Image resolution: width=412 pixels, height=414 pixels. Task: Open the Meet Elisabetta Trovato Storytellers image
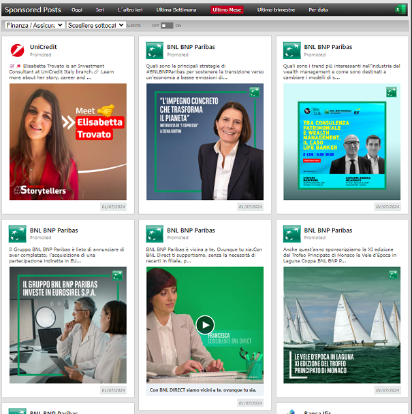tap(68, 142)
